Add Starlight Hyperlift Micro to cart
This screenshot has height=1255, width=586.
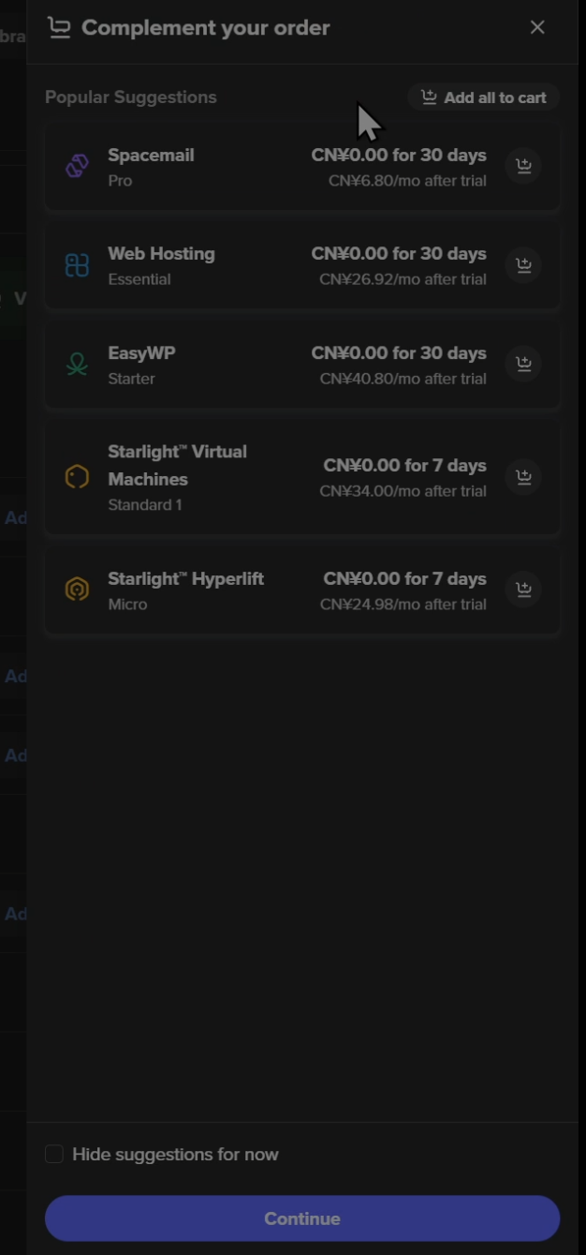coord(524,590)
